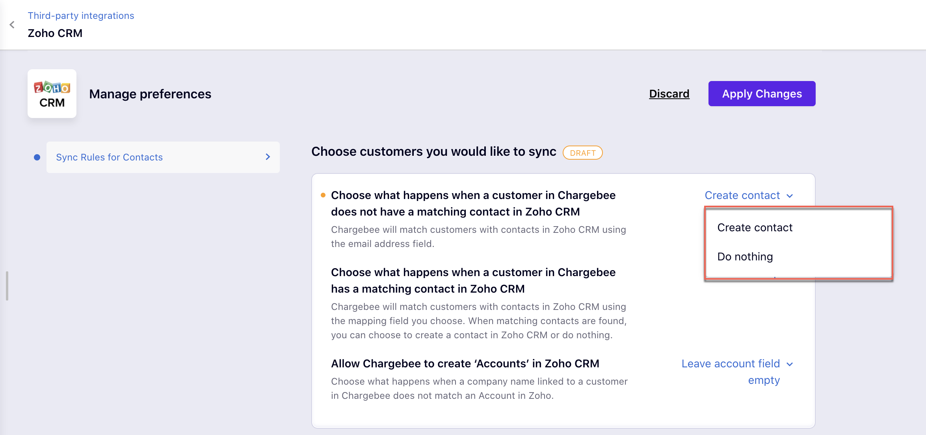Click the blue dot beside Sync Rules
Viewport: 926px width, 435px height.
pyautogui.click(x=37, y=157)
